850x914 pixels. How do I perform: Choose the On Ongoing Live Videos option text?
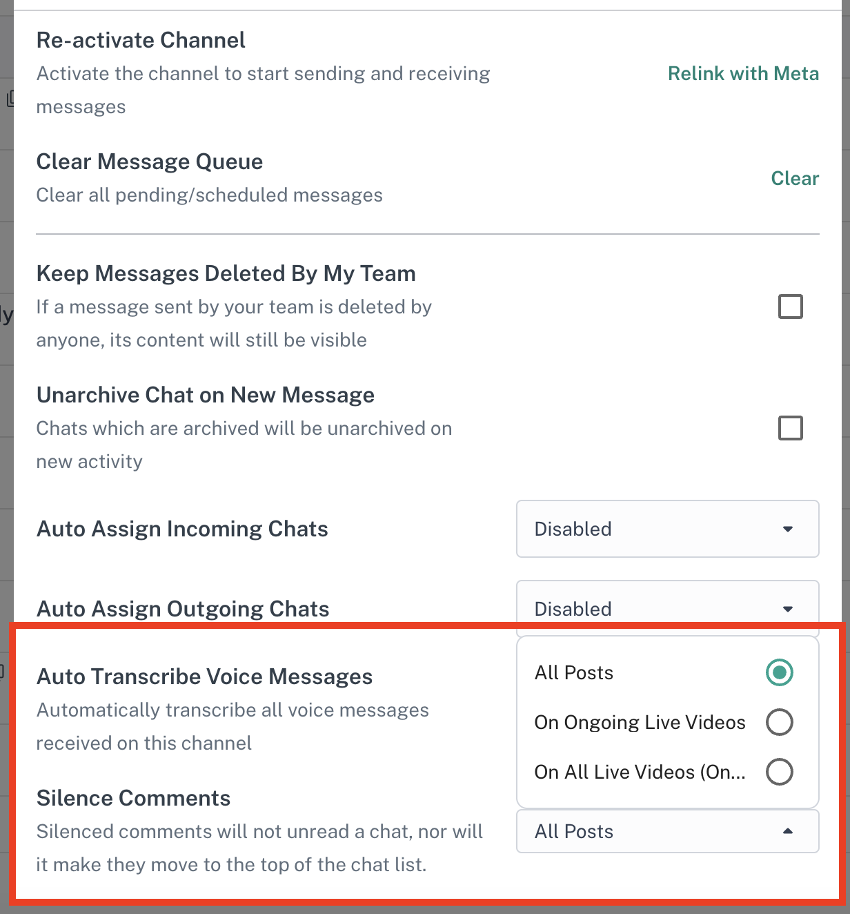640,723
